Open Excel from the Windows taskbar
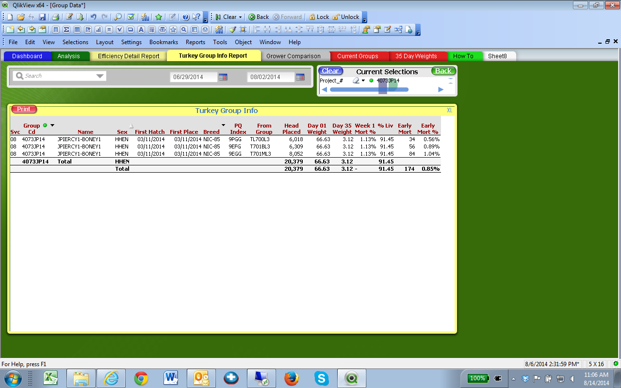This screenshot has width=621, height=388. 50,378
